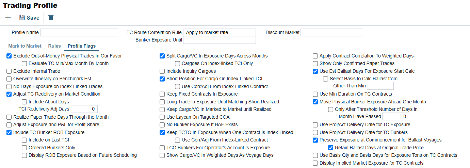
Task: Open the Discount Market field
Action: point(332,32)
